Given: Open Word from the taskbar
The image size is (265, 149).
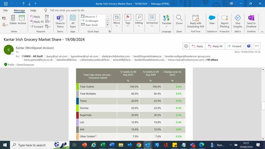Looking at the screenshot, I should 112,145.
